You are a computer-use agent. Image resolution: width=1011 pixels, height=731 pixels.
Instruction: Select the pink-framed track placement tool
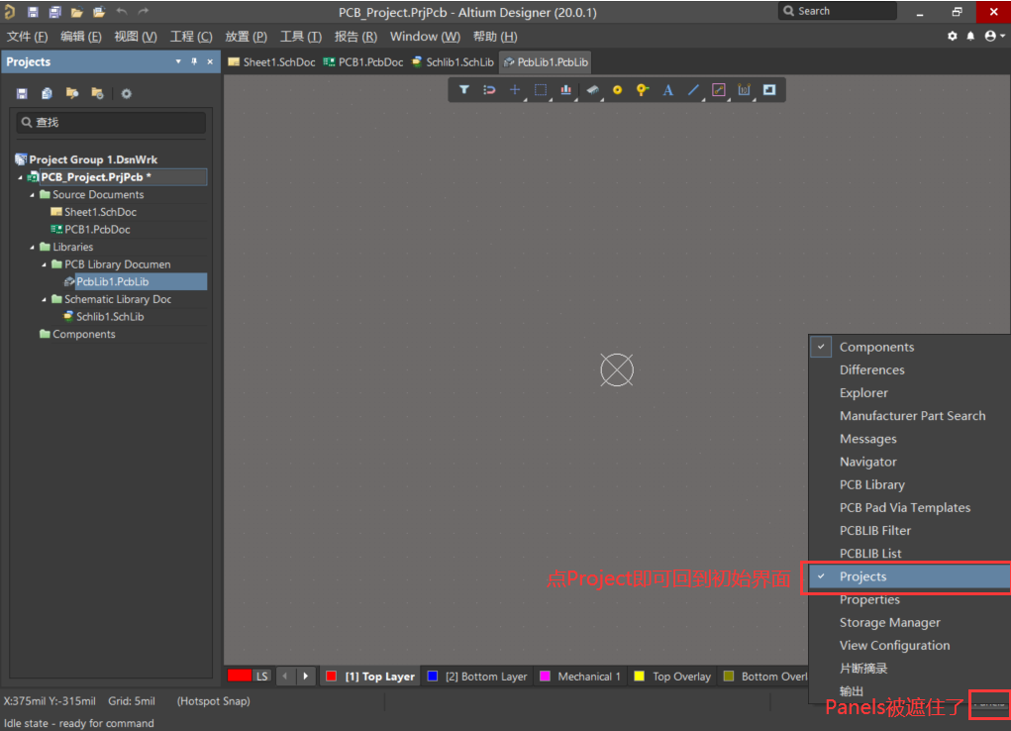(718, 90)
